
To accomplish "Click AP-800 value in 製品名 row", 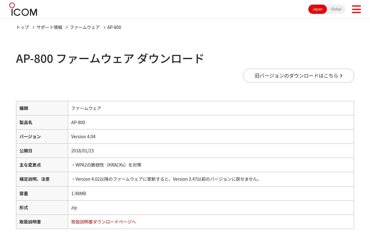I will click(x=78, y=122).
